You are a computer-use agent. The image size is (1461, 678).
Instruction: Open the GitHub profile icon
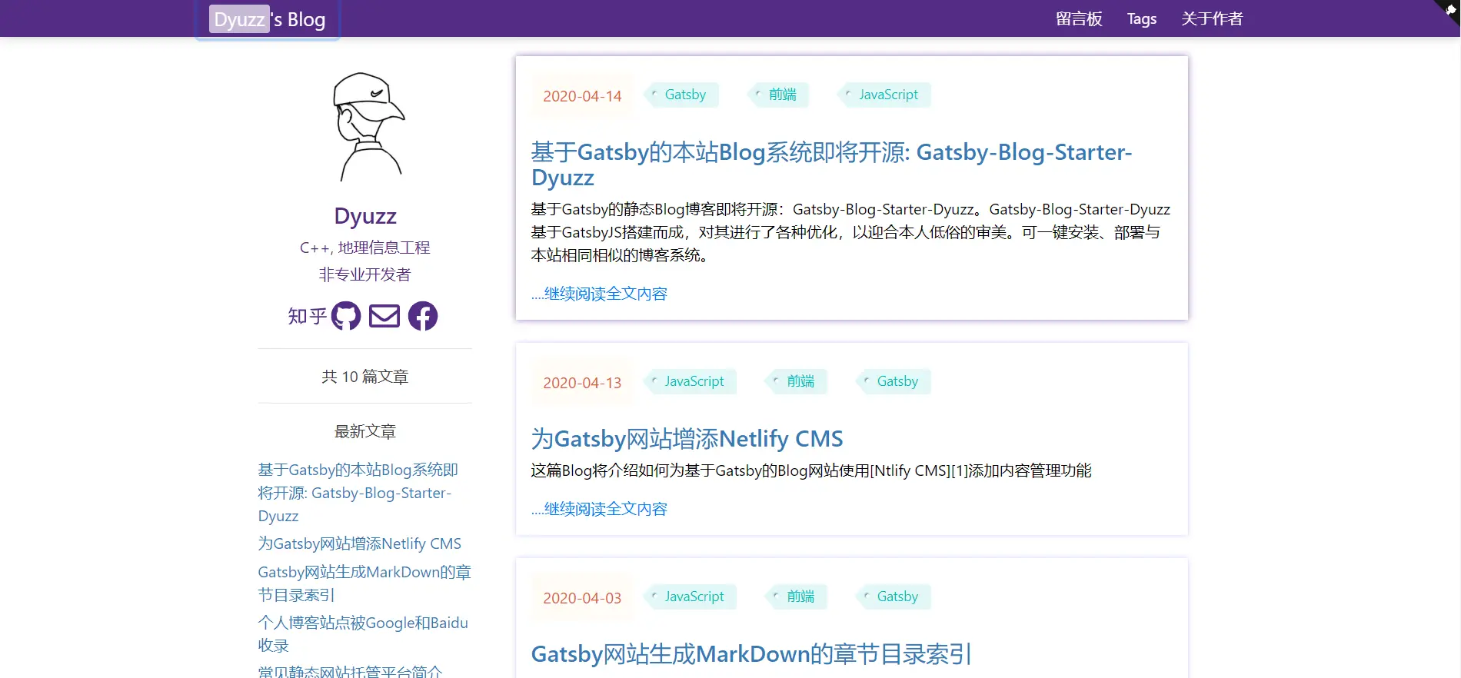(x=346, y=316)
